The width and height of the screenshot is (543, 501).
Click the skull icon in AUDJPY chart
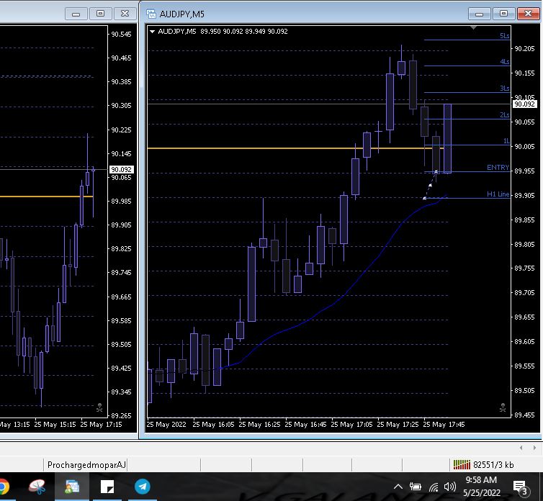(502, 408)
